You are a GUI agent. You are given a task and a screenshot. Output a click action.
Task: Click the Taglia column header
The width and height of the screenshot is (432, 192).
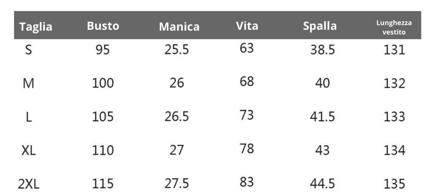coord(36,27)
